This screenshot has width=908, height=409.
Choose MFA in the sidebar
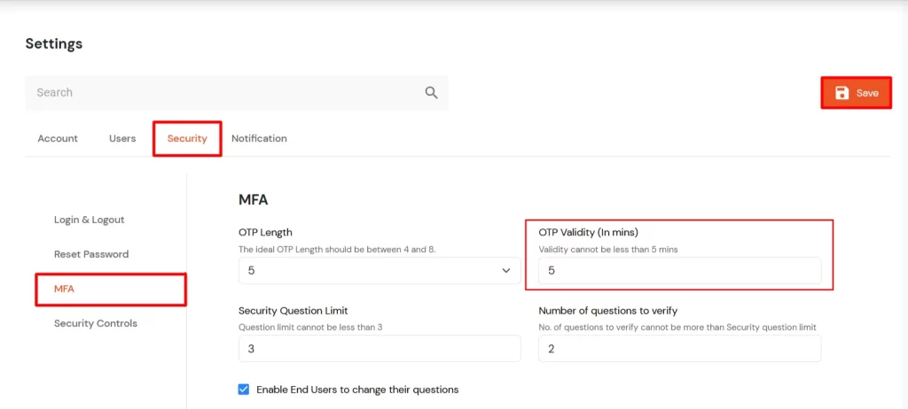(x=64, y=289)
